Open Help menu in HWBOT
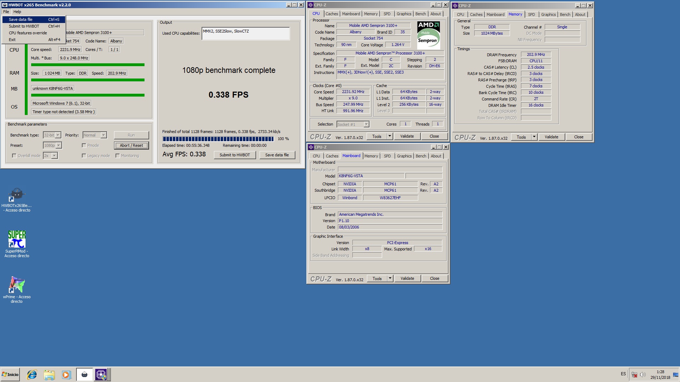This screenshot has height=382, width=680. tap(17, 12)
